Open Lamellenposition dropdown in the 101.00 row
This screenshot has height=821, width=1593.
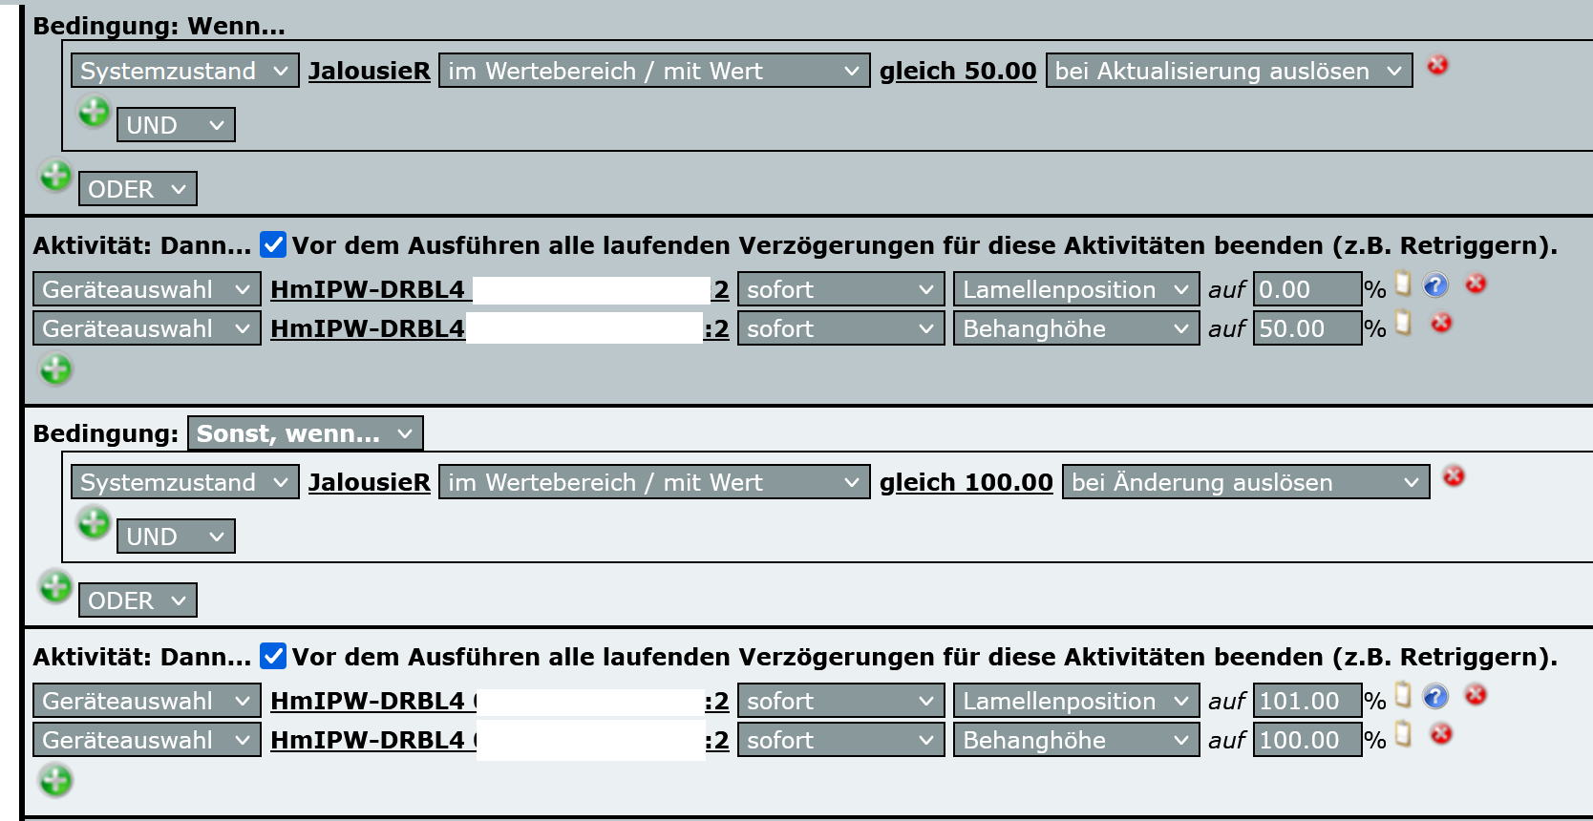point(1076,701)
